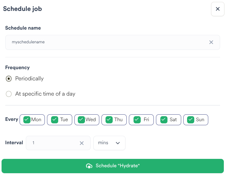Clear the schedule name field
The height and width of the screenshot is (176, 226).
pos(211,42)
